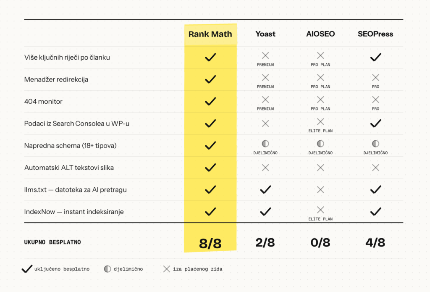Click Yoast half-circle icon for Napredna schema
430x292 pixels.
coord(265,144)
